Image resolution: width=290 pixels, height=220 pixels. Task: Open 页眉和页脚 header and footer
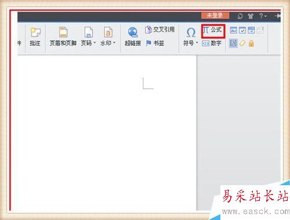click(x=63, y=37)
